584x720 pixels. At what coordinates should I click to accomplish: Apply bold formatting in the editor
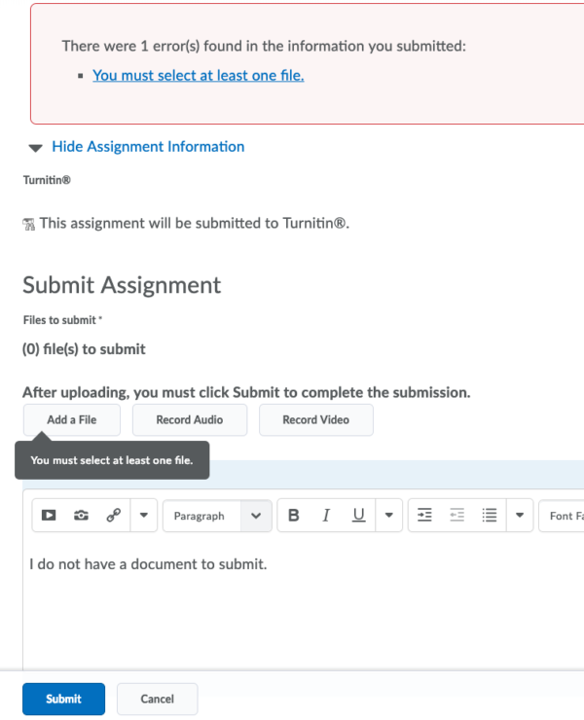tap(294, 516)
